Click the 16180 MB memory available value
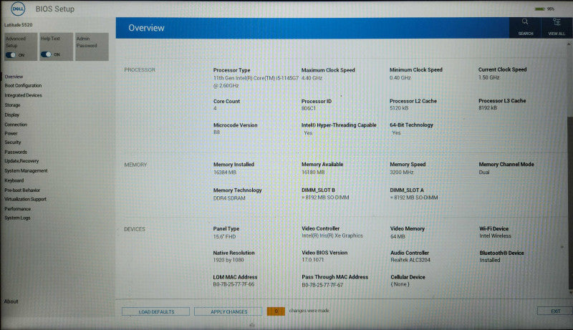This screenshot has width=573, height=330. click(x=313, y=173)
